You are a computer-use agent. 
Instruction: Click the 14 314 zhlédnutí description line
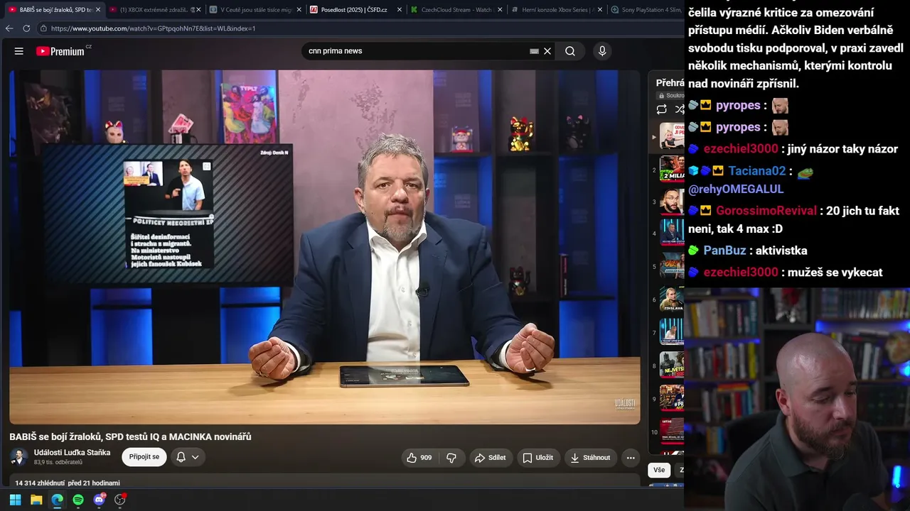68,483
